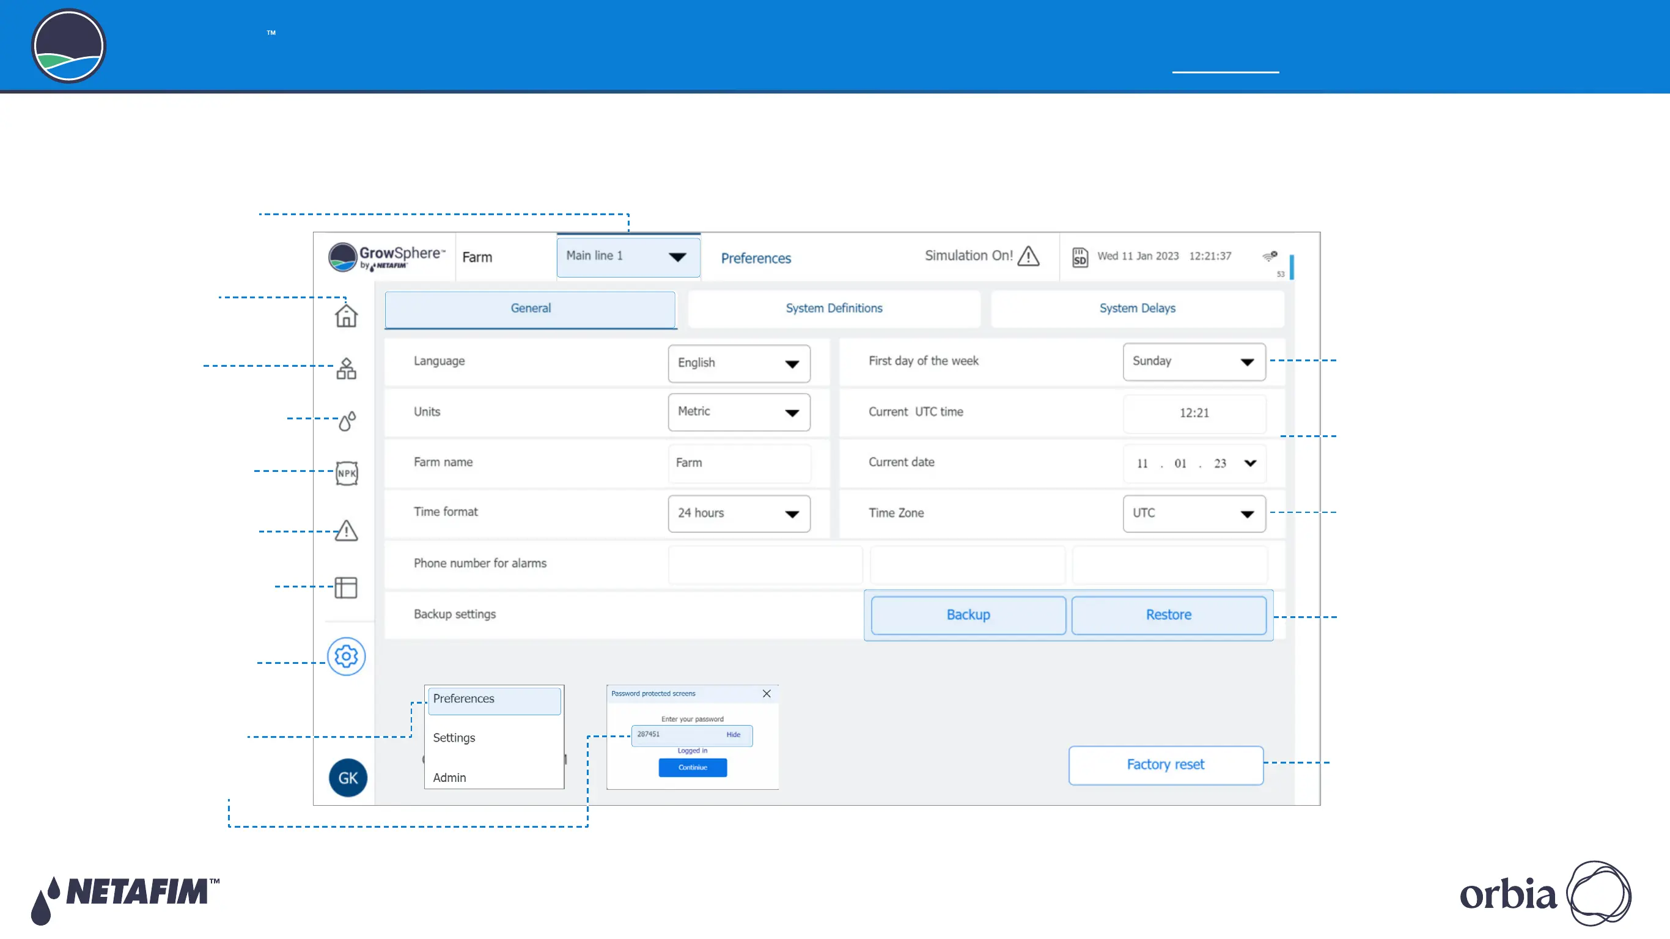Click the password input showing 287451
Image resolution: width=1670 pixels, height=939 pixels.
point(692,736)
